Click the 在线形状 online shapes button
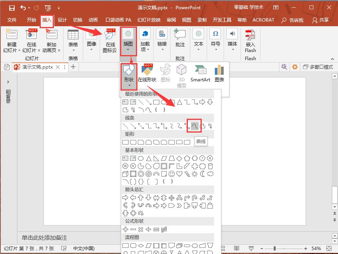This screenshot has height=254, width=338. (x=147, y=73)
